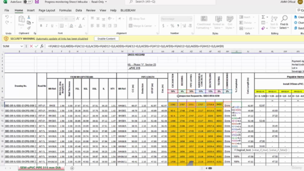Click the Search box in title bar
304x171 pixels.
[x=171, y=2]
